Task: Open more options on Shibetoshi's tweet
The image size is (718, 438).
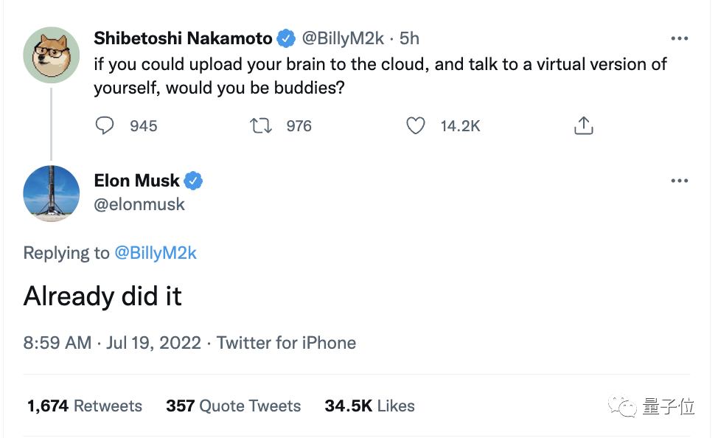Action: click(678, 38)
